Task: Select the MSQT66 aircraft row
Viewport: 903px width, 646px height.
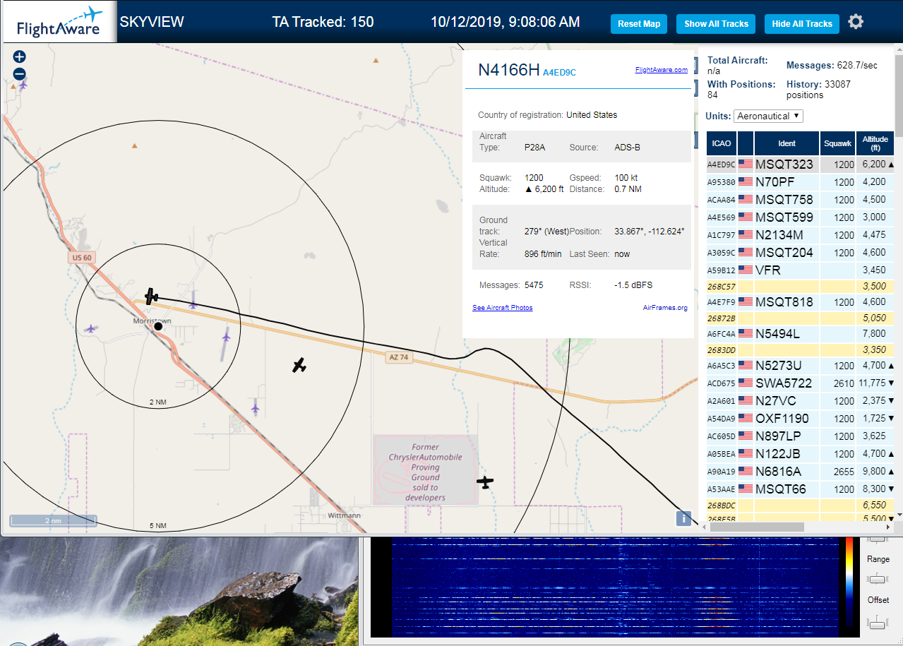Action: (801, 489)
